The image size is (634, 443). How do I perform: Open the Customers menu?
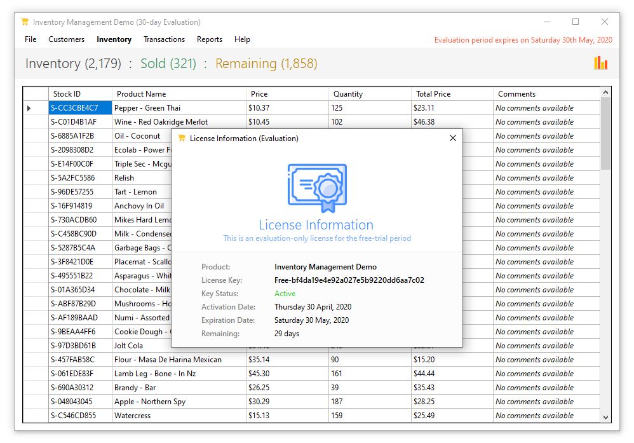tap(66, 39)
